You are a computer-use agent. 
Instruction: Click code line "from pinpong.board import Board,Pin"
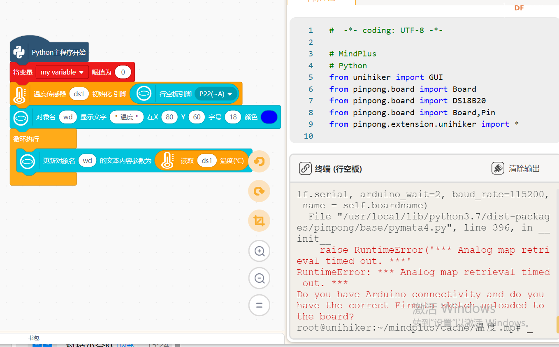pyautogui.click(x=412, y=112)
